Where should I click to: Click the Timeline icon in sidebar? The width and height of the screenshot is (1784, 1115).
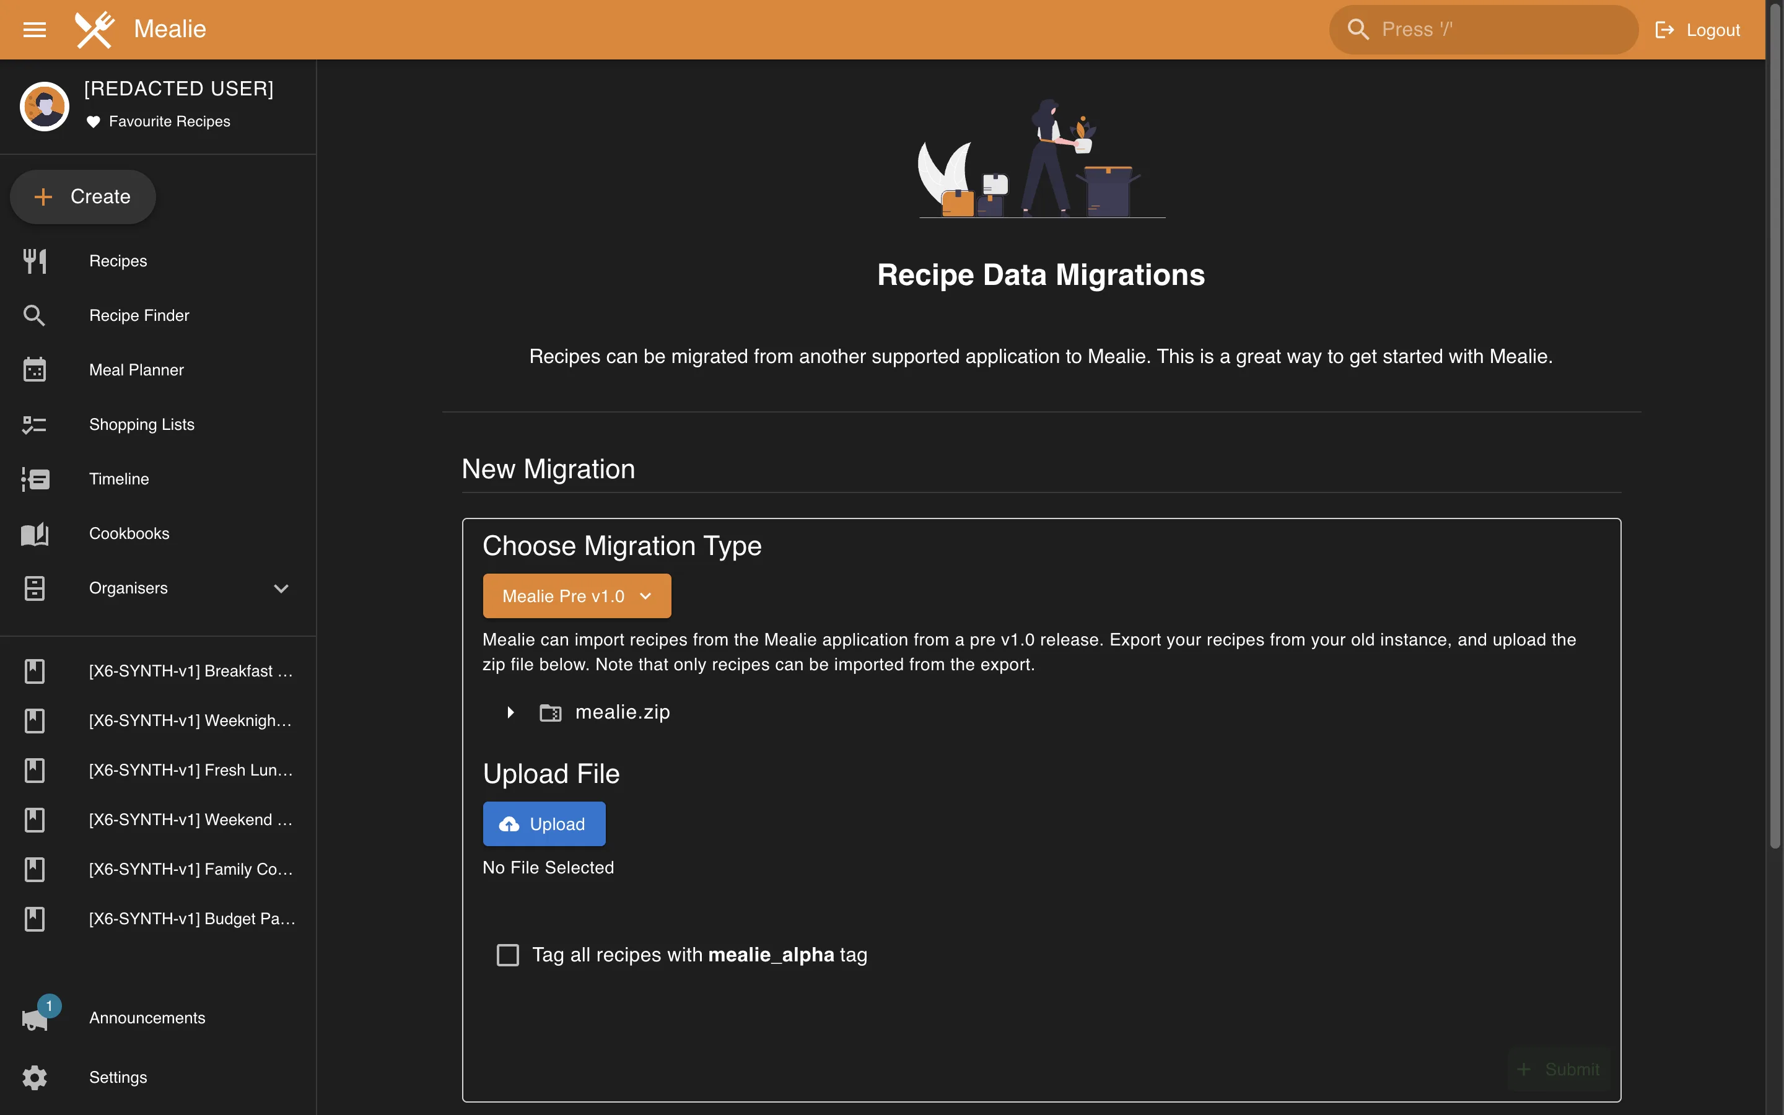[35, 479]
